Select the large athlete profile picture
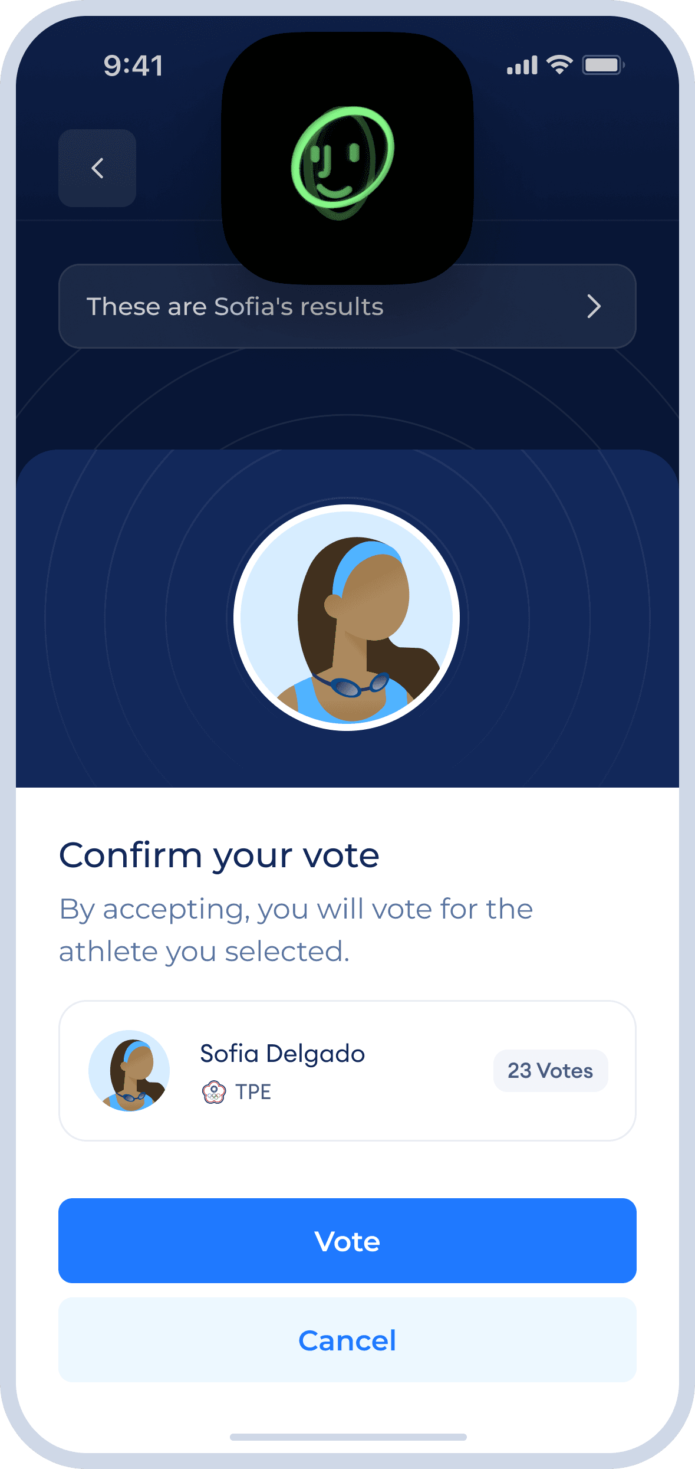 coord(347,618)
